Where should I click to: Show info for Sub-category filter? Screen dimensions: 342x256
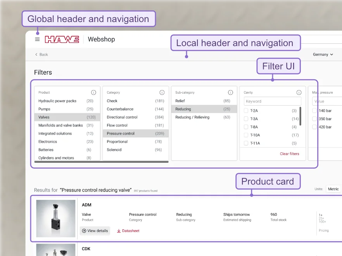pyautogui.click(x=230, y=92)
